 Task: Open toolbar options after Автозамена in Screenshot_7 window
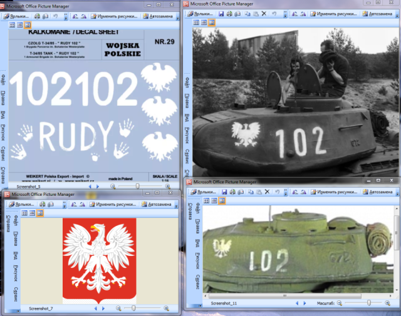[176, 205]
